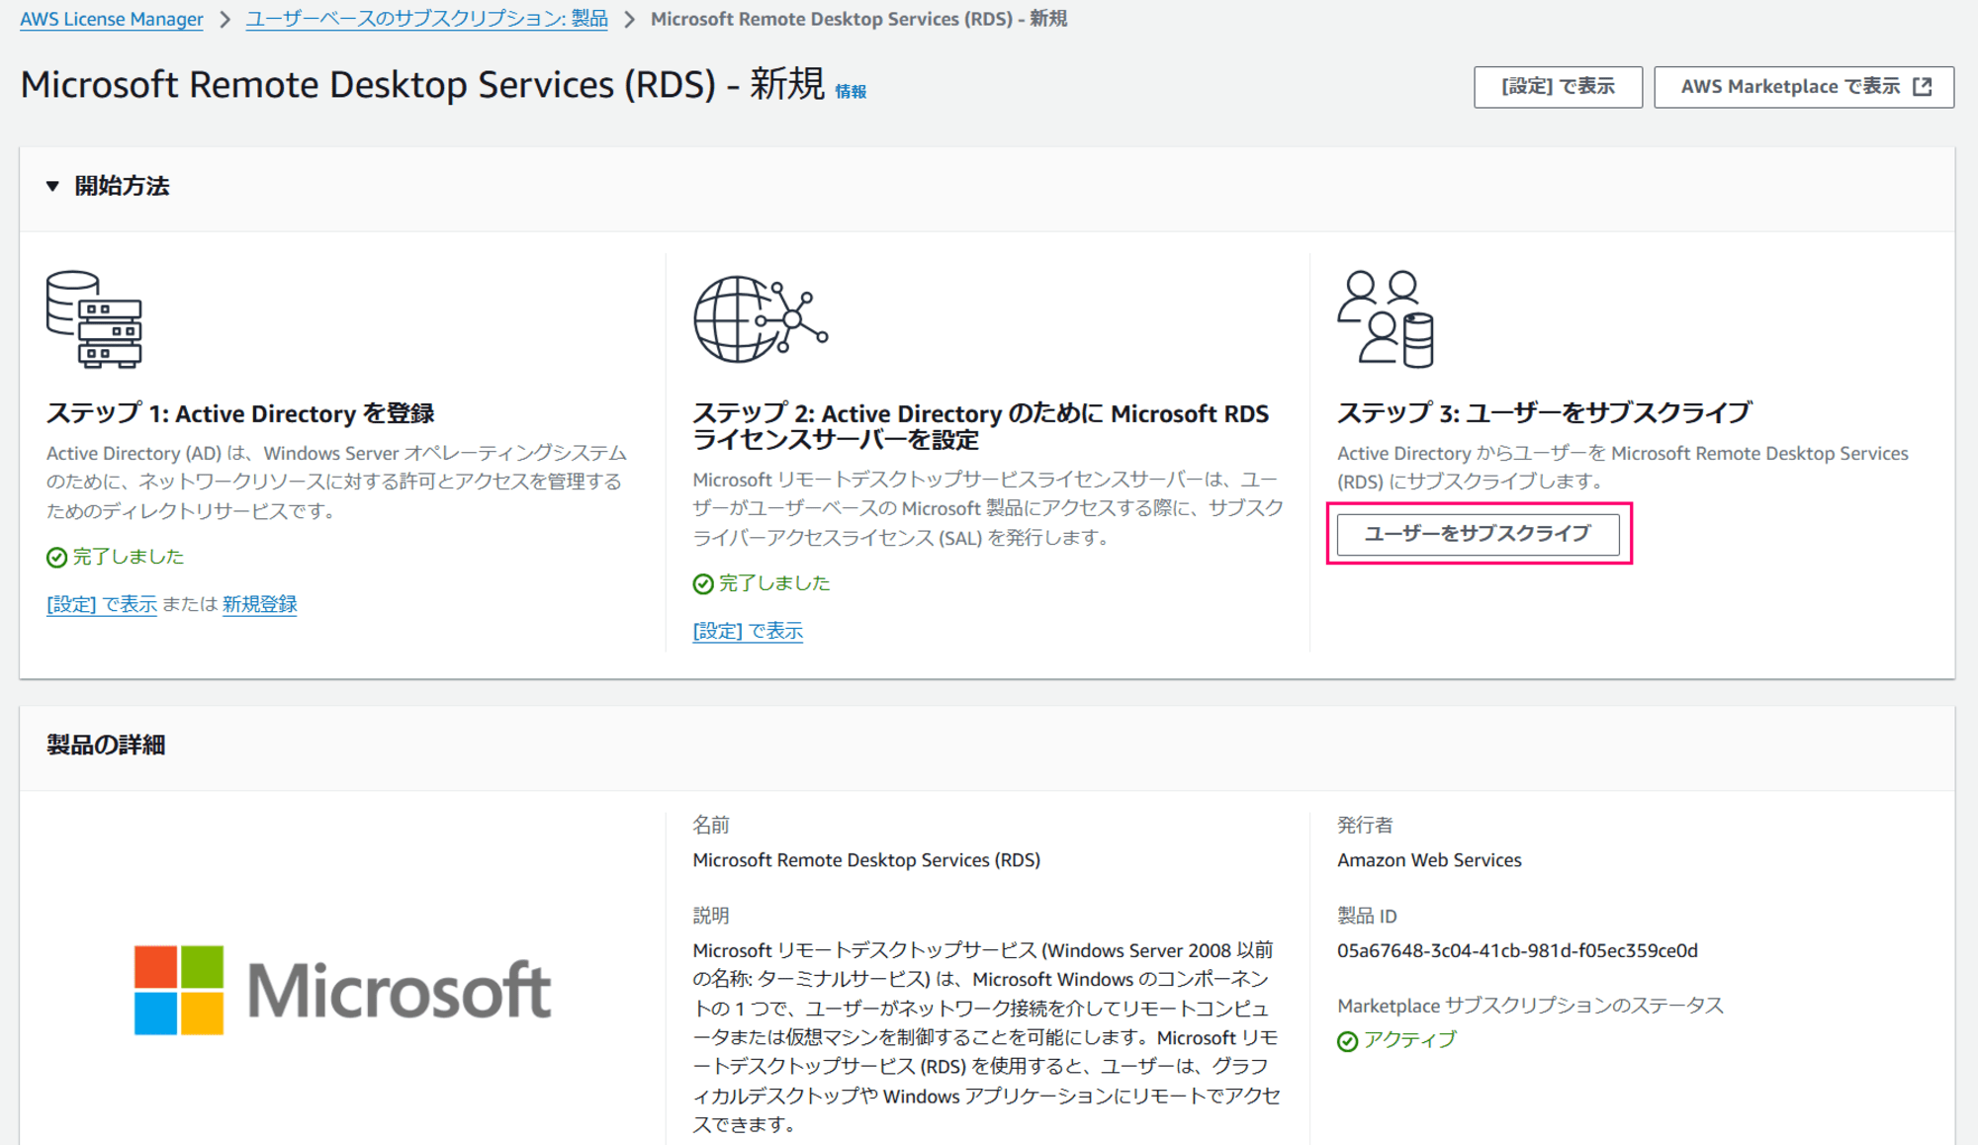Viewport: 1978px width, 1145px height.
Task: Click the Microsoft logo image
Action: [x=342, y=990]
